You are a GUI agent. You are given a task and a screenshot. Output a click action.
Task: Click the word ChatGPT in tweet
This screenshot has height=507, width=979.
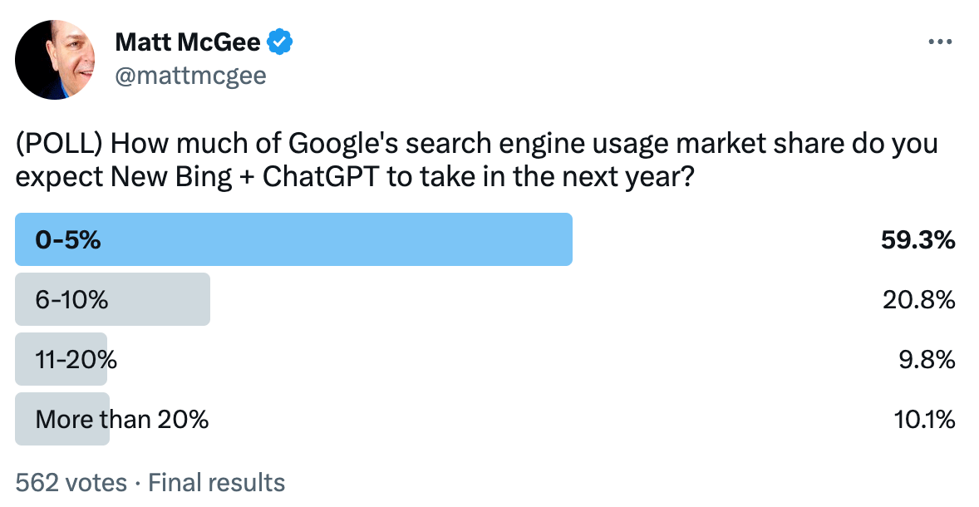coord(321,177)
